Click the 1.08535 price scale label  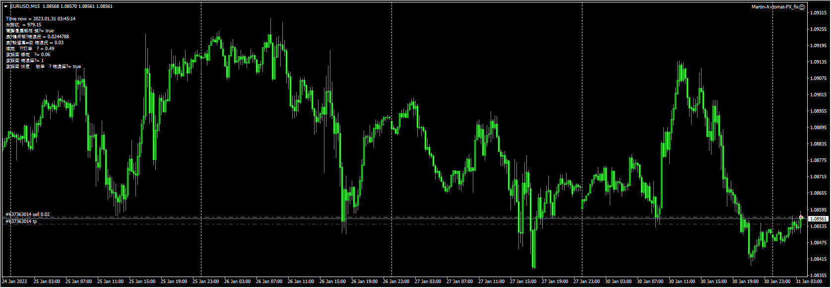click(819, 226)
